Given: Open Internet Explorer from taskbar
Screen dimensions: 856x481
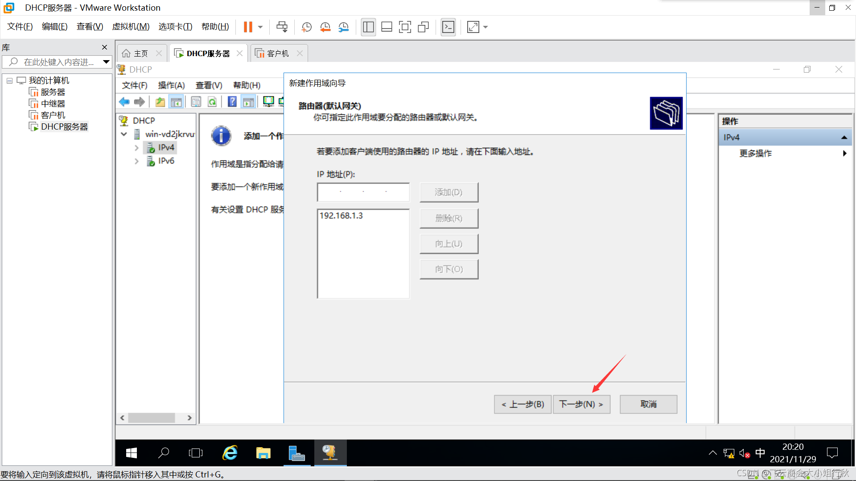Looking at the screenshot, I should [x=230, y=453].
